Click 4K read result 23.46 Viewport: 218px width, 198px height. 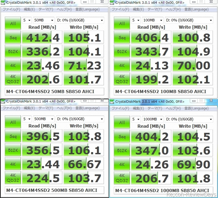coord(42,65)
